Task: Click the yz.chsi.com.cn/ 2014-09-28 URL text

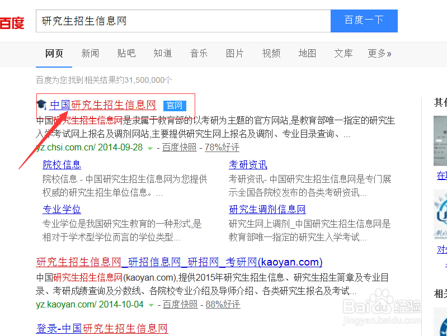Action: pyautogui.click(x=89, y=148)
